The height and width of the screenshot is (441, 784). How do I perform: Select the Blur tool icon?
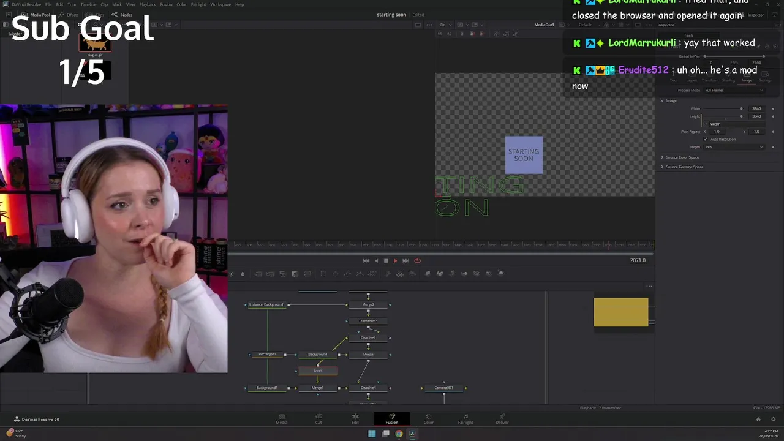click(x=243, y=274)
